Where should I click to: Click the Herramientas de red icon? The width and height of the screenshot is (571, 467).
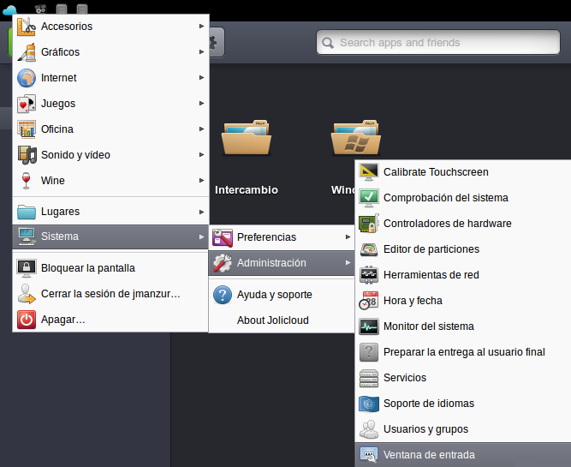point(369,275)
